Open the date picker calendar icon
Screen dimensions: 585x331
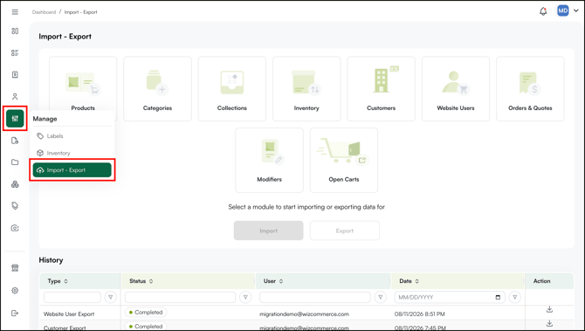[x=498, y=298]
